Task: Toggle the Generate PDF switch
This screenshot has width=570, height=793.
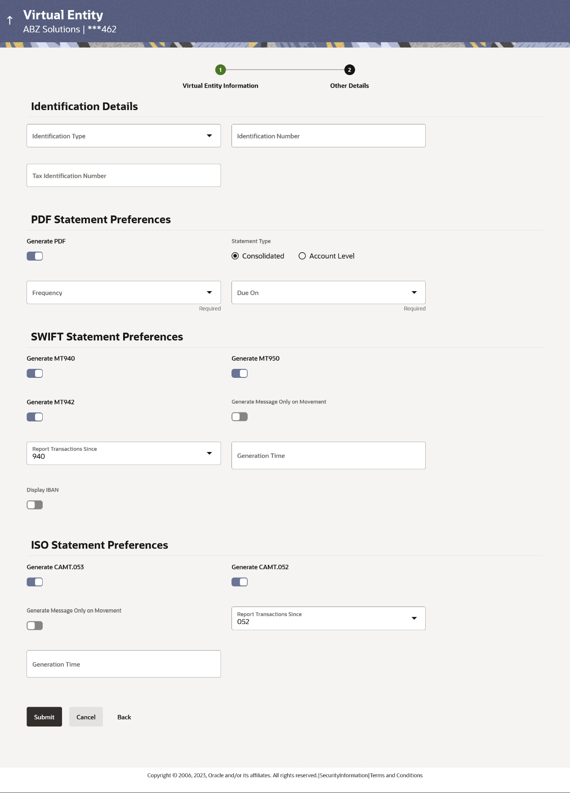Action: (x=35, y=256)
